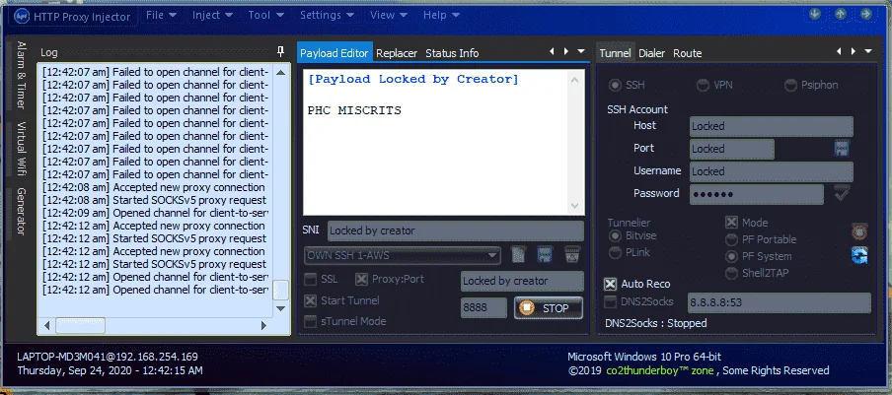
Task: Click the 8888 port field
Action: click(483, 308)
